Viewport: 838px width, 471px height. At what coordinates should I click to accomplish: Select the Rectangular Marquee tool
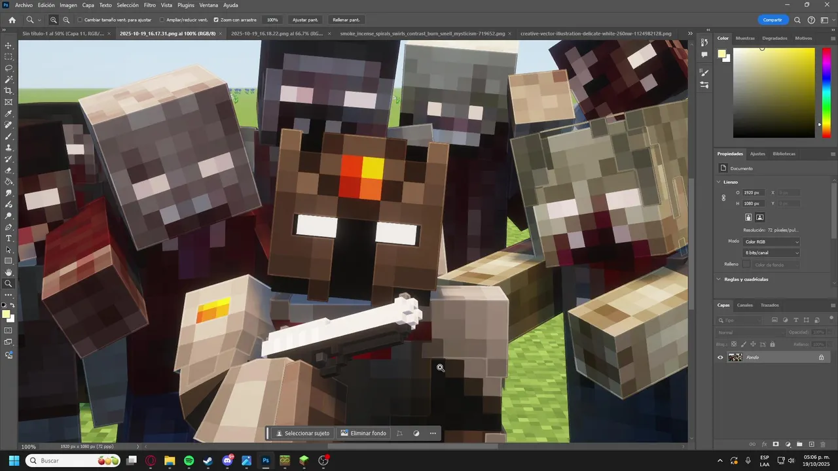tap(9, 57)
